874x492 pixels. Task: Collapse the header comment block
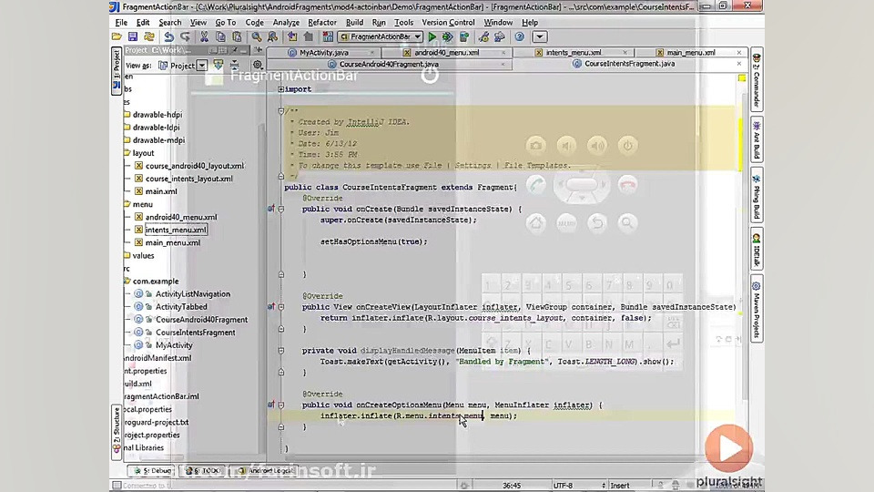(x=281, y=111)
